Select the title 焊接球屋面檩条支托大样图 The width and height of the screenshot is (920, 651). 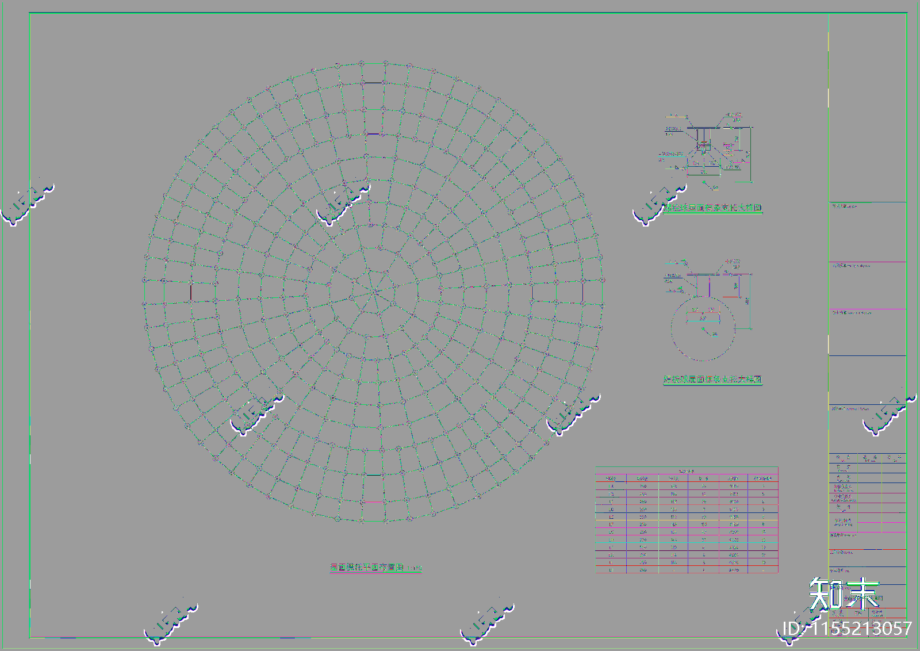pos(712,379)
